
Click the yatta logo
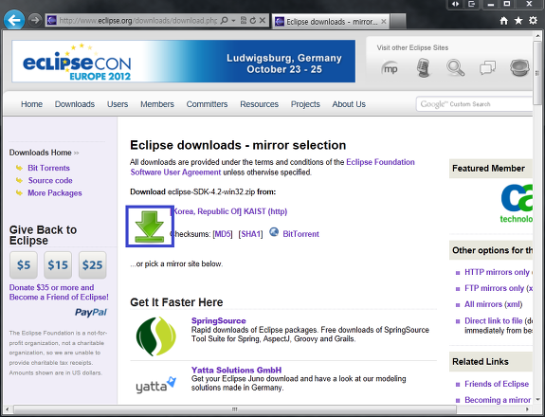click(156, 385)
